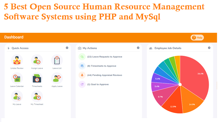The height and width of the screenshot is (122, 218).
Task: Click the Leave Calendar label text
Action: [17, 86]
